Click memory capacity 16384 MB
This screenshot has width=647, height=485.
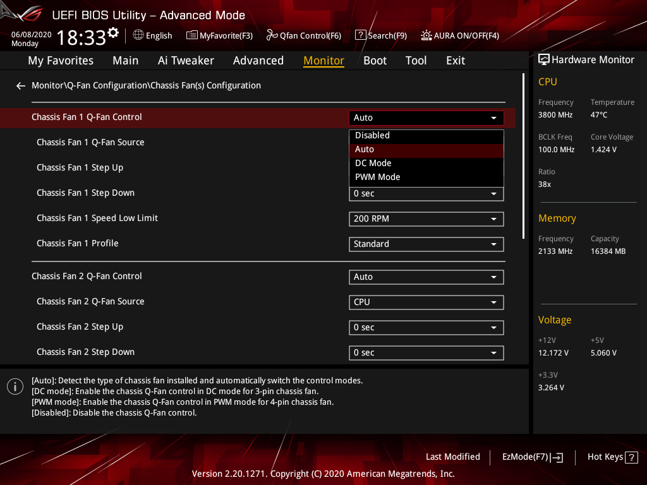point(608,251)
